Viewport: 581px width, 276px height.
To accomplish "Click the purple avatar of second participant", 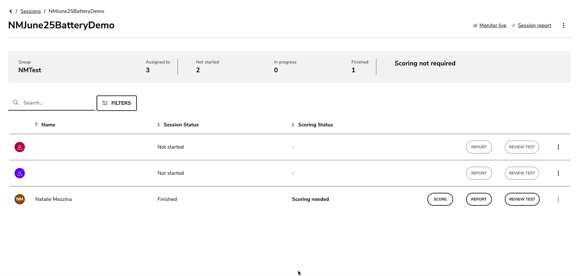I will coord(20,173).
